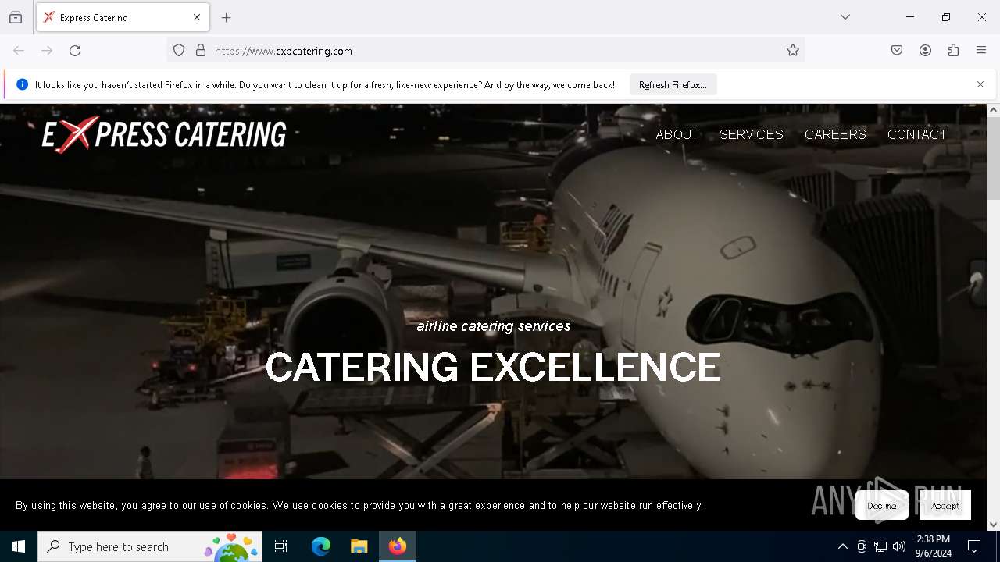This screenshot has height=562, width=1000.
Task: Launch Microsoft Edge from taskbar
Action: [x=321, y=546]
